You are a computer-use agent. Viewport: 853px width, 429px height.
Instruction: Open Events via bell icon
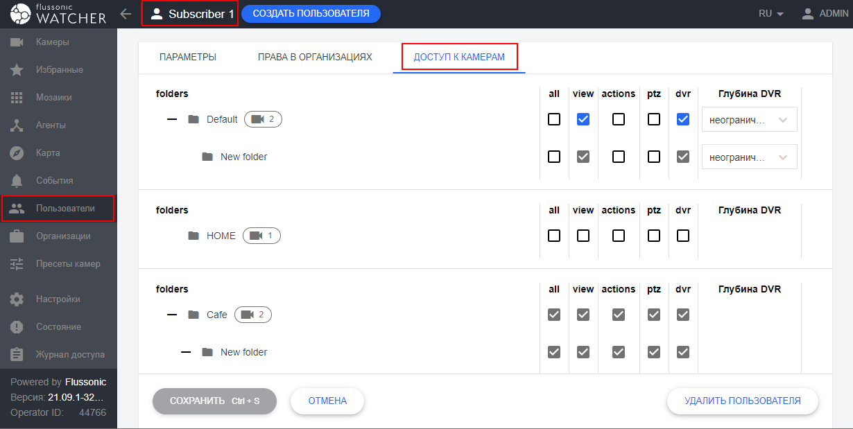[x=17, y=181]
